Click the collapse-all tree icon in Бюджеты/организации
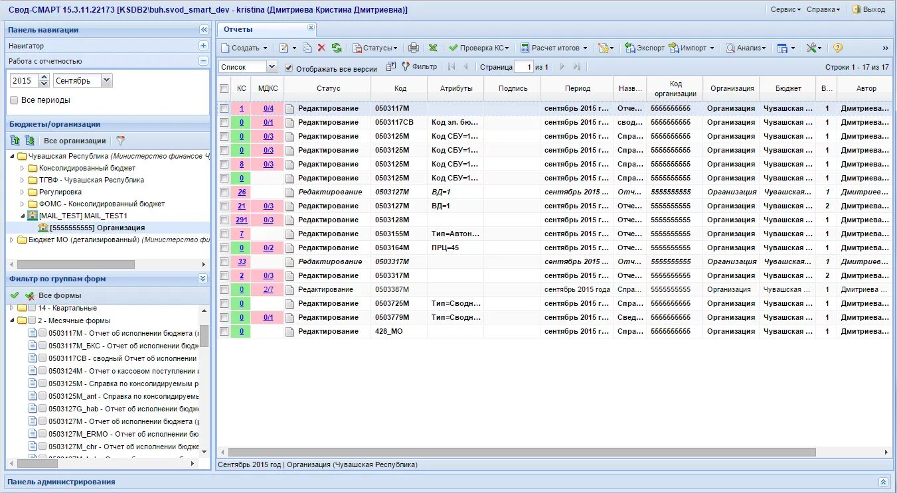Viewport: 897px width, 493px height. click(29, 141)
